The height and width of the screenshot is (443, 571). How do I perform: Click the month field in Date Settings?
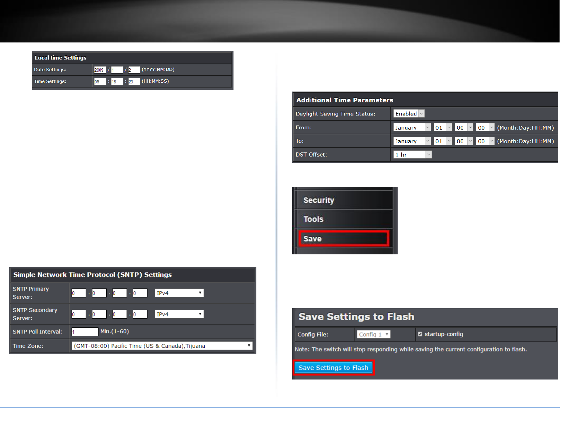117,70
